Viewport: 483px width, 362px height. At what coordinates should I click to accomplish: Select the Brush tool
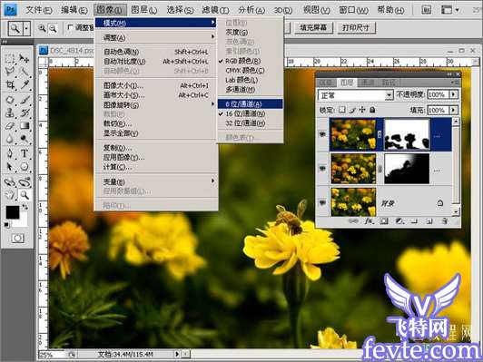tap(24, 100)
